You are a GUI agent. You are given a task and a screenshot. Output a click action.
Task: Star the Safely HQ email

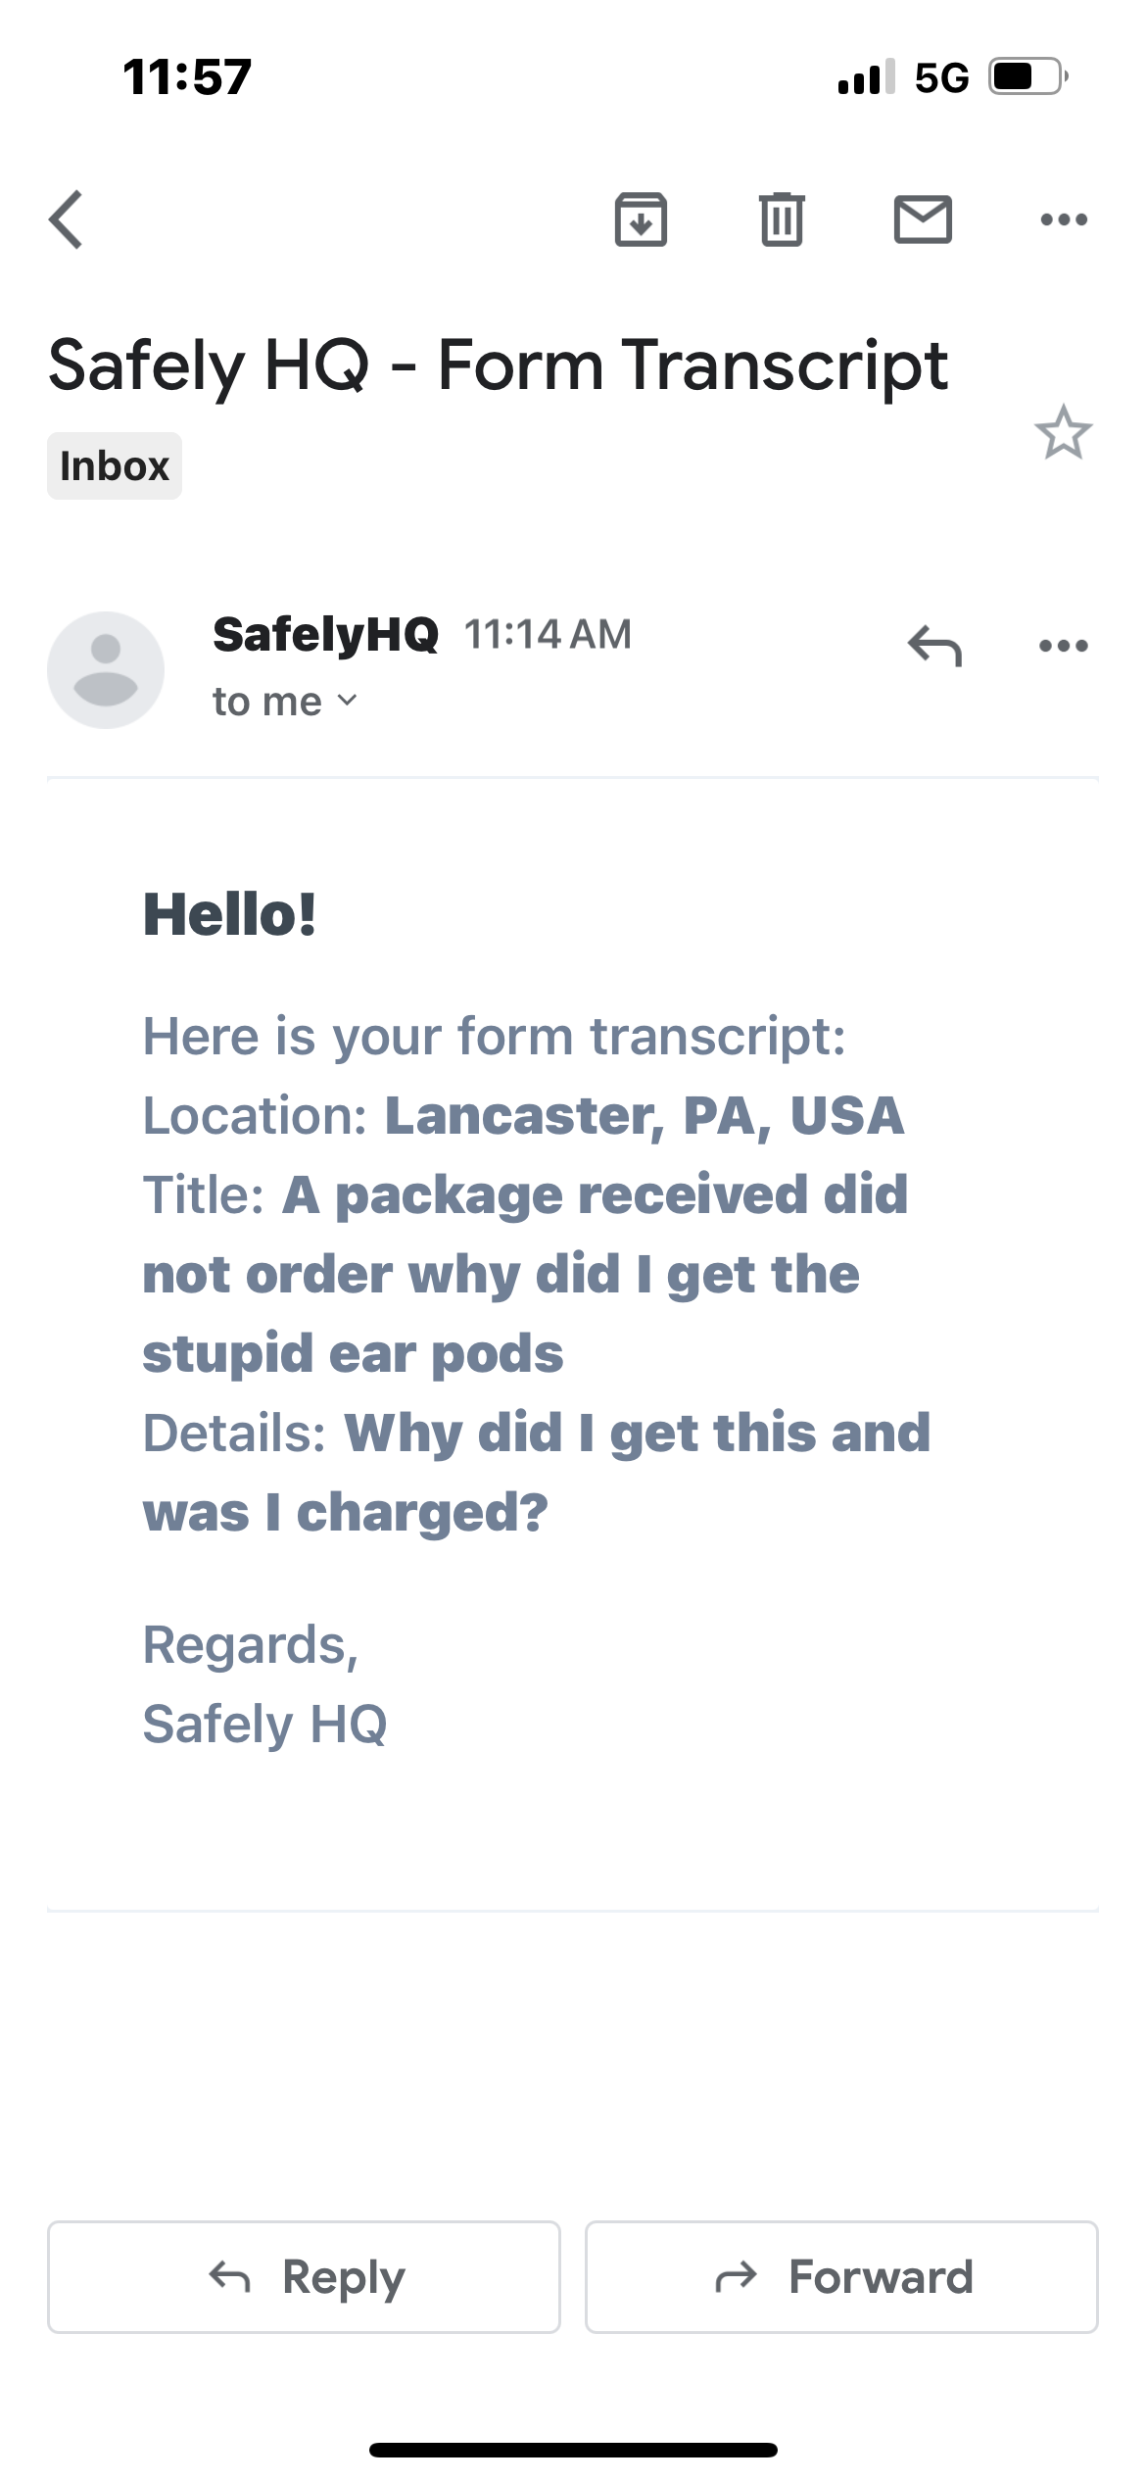pos(1063,432)
